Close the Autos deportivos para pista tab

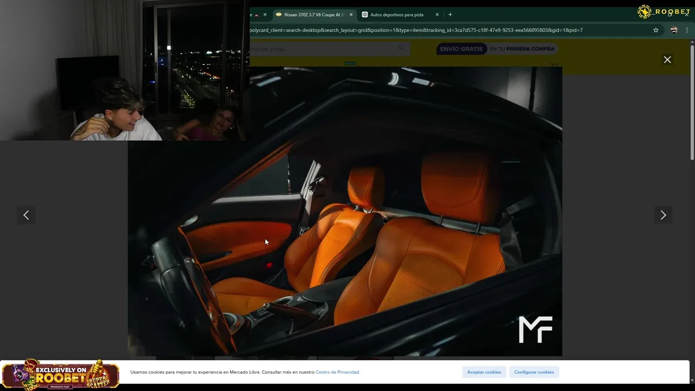[x=437, y=15]
